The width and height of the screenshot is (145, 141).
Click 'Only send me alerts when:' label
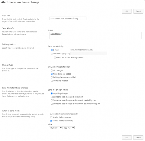pos(59,67)
